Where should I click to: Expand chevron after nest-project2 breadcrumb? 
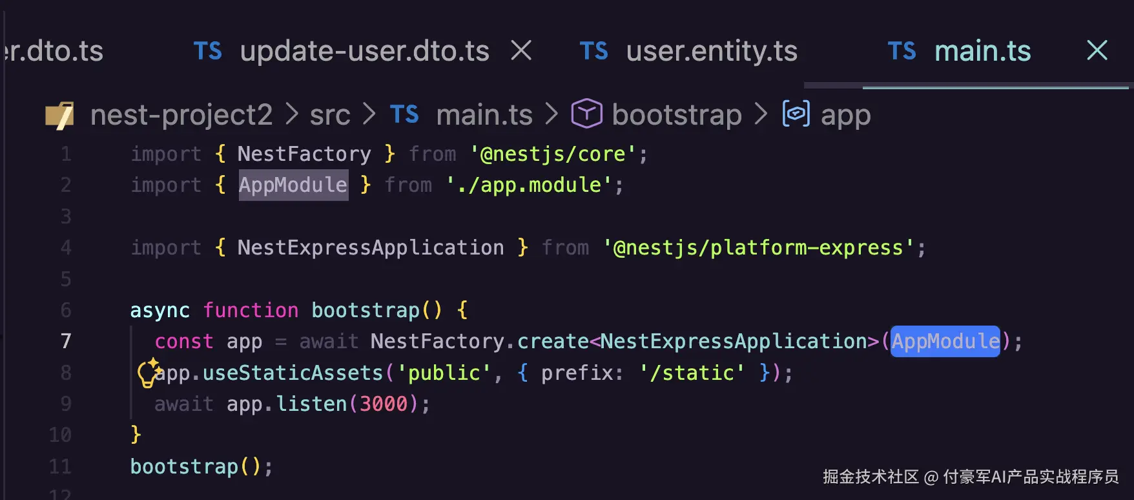(292, 115)
